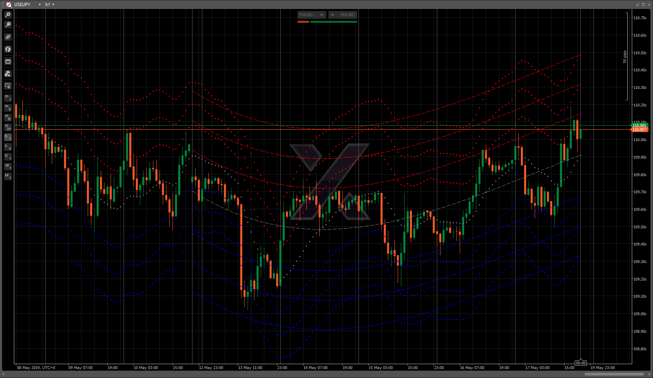Click the 110.081 buy price button
The image size is (653, 378).
click(343, 15)
